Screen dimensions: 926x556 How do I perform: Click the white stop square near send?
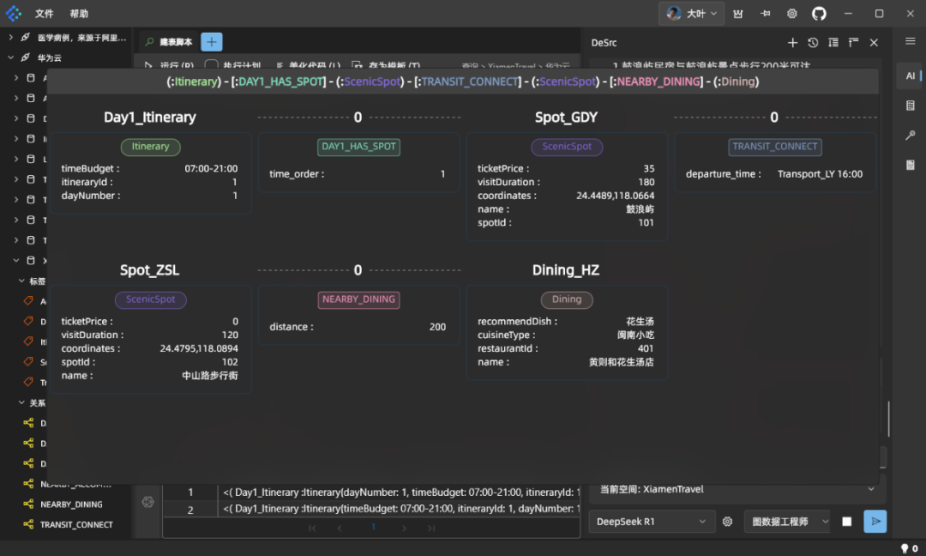(847, 521)
